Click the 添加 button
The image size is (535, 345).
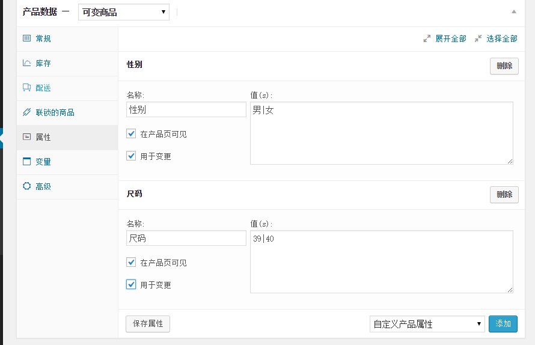point(503,323)
